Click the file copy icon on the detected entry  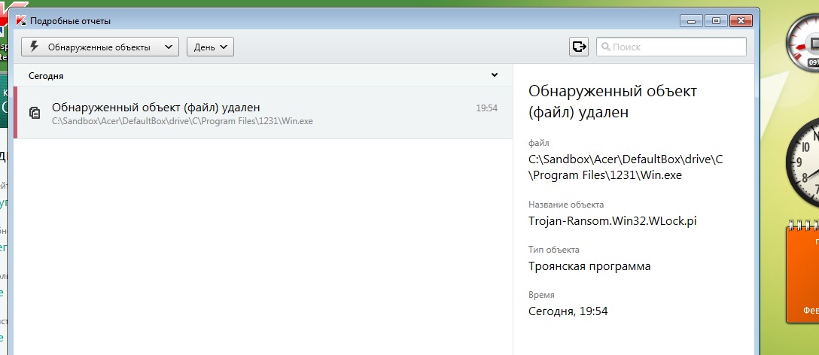(x=34, y=113)
